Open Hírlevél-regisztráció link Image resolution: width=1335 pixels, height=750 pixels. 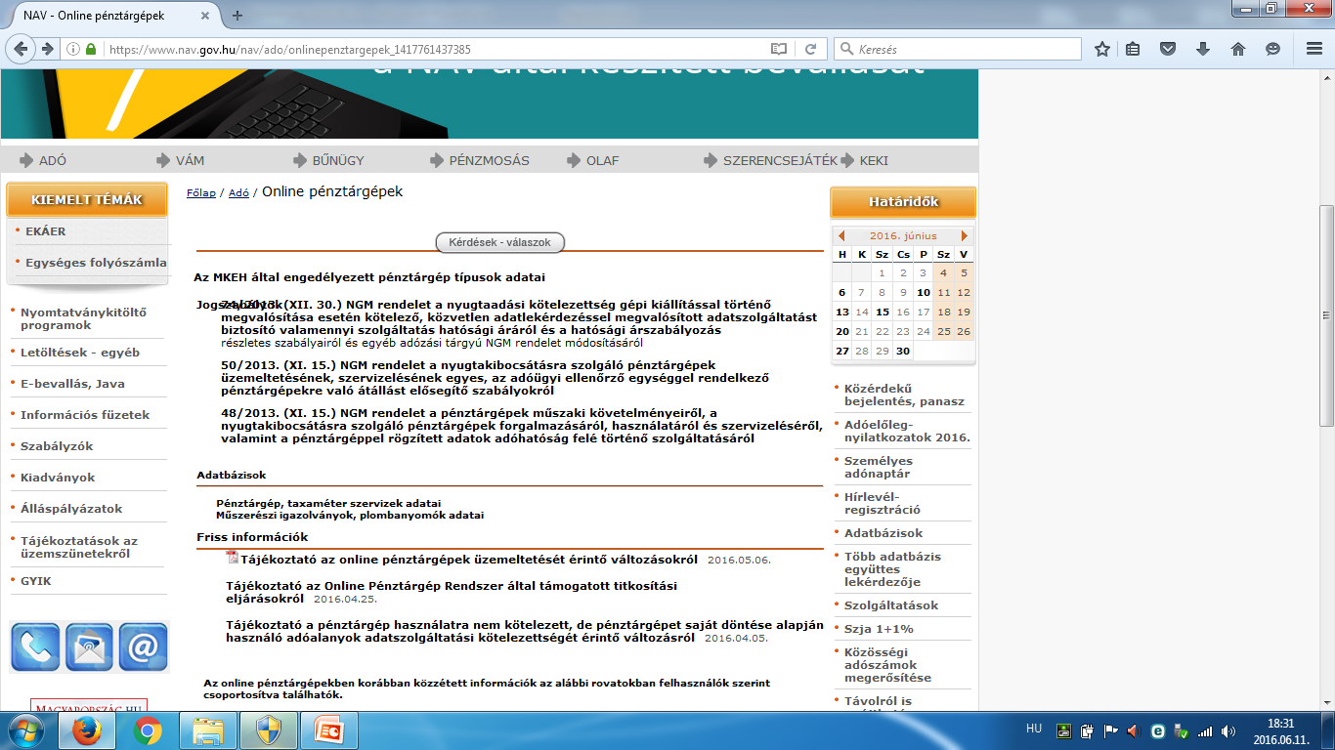click(883, 503)
